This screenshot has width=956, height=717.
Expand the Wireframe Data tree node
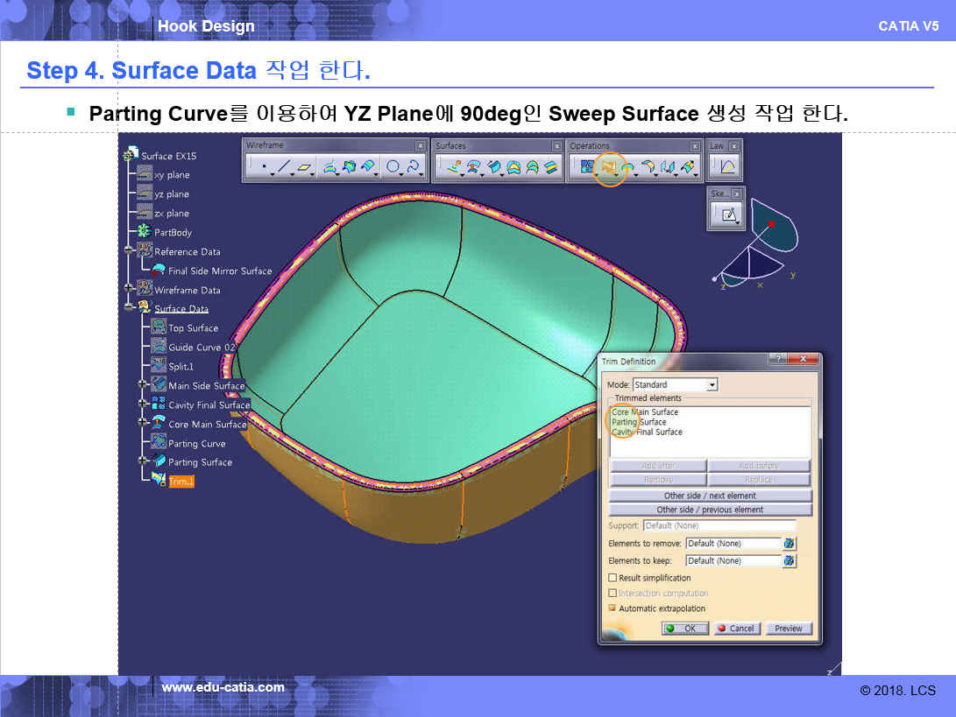click(x=130, y=290)
